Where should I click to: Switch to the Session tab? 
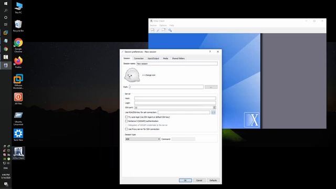click(127, 58)
